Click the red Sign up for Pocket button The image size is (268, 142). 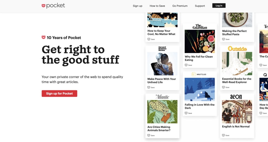coord(59,93)
